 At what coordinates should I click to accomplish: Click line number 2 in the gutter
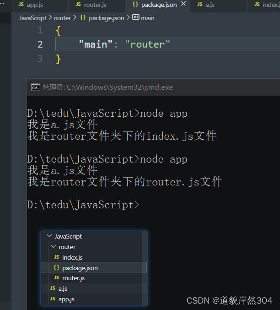(40, 44)
